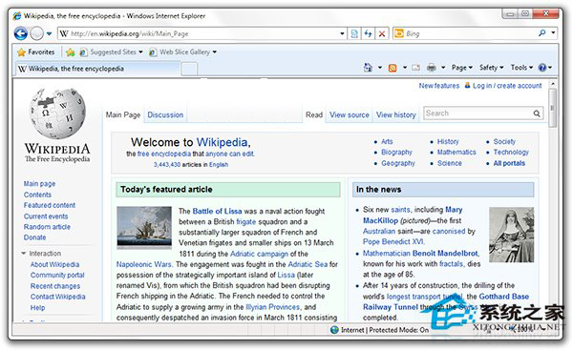Click the Adriatic campaign link
Image resolution: width=573 pixels, height=350 pixels.
click(259, 254)
